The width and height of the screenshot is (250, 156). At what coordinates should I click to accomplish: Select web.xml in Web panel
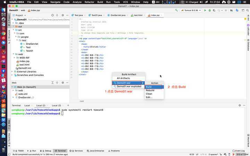pos(23,94)
